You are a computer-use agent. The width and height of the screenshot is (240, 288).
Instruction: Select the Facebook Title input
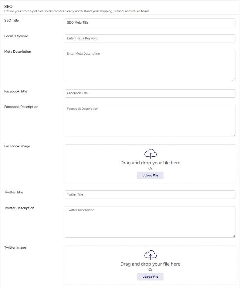pyautogui.click(x=150, y=93)
